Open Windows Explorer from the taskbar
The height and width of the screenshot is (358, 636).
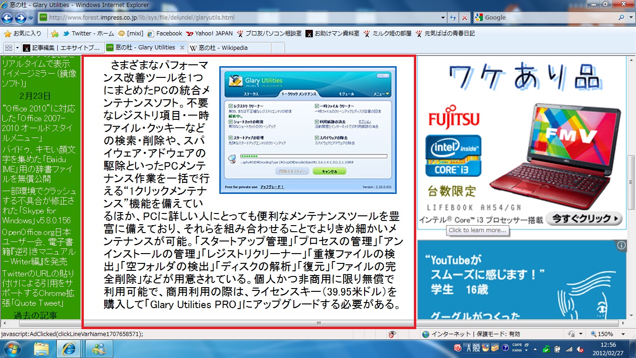tap(41, 349)
